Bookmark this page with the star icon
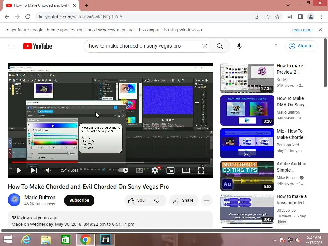Viewport: 328px width, 246px height. click(x=277, y=17)
